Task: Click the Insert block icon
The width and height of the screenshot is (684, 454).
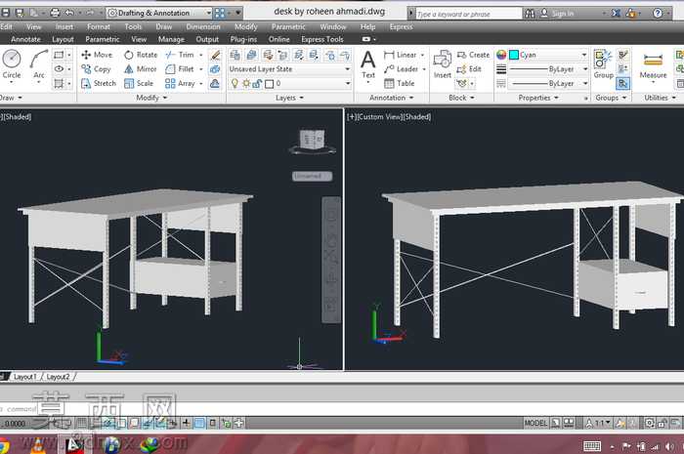Action: tap(442, 64)
